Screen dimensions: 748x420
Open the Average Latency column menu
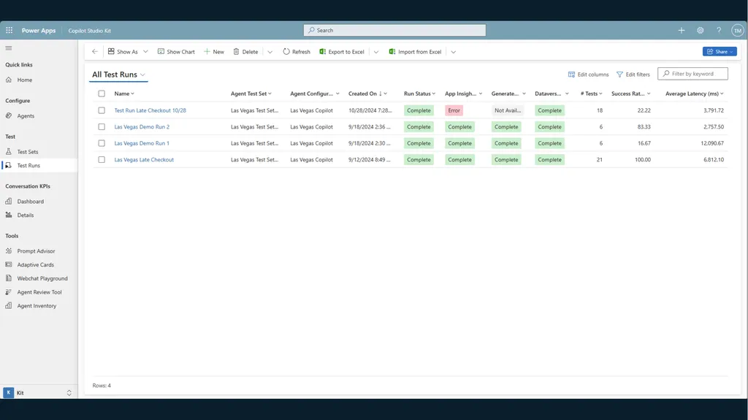(694, 93)
